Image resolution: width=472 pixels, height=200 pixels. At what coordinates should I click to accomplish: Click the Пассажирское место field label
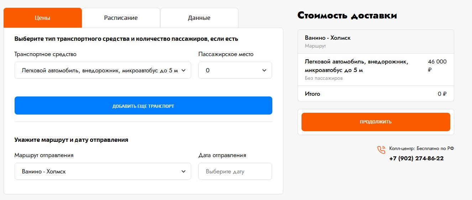[226, 54]
